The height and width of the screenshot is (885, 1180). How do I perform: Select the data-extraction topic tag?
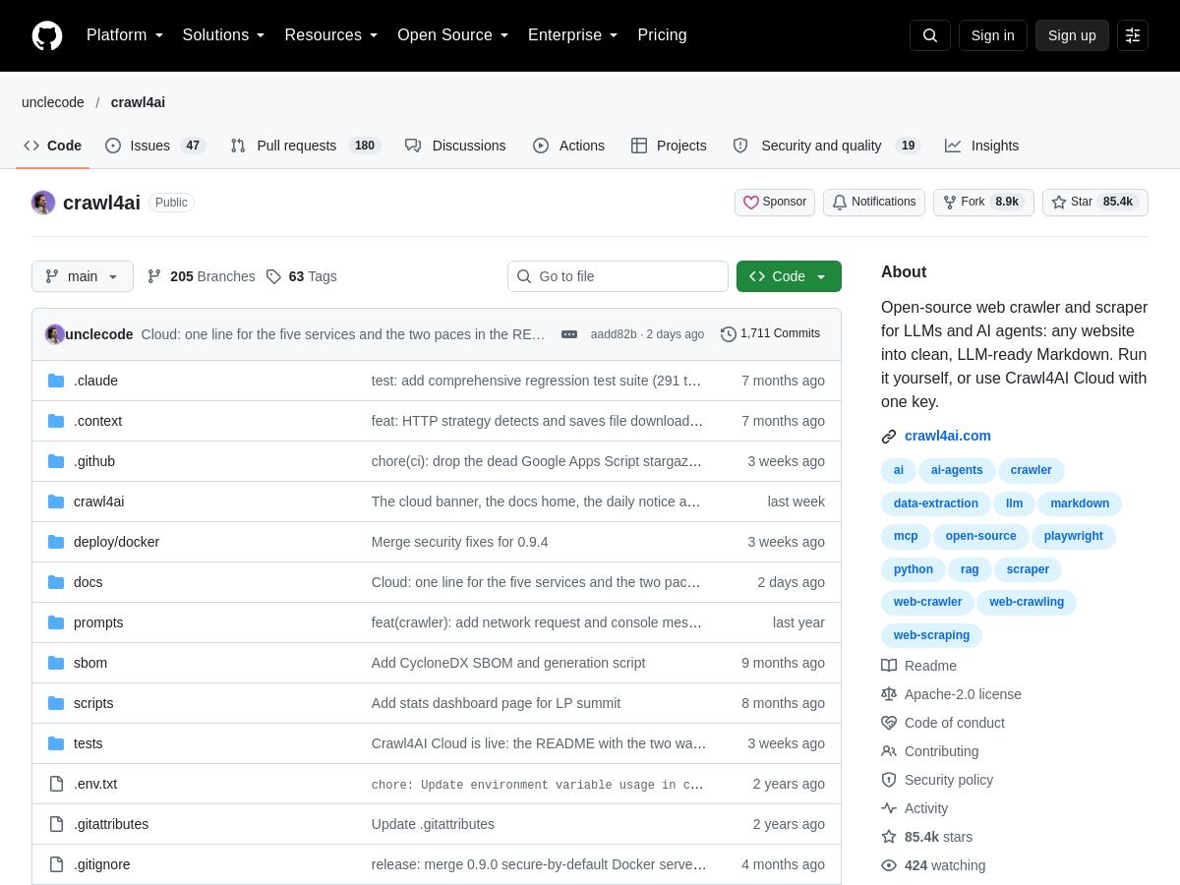[x=936, y=503]
